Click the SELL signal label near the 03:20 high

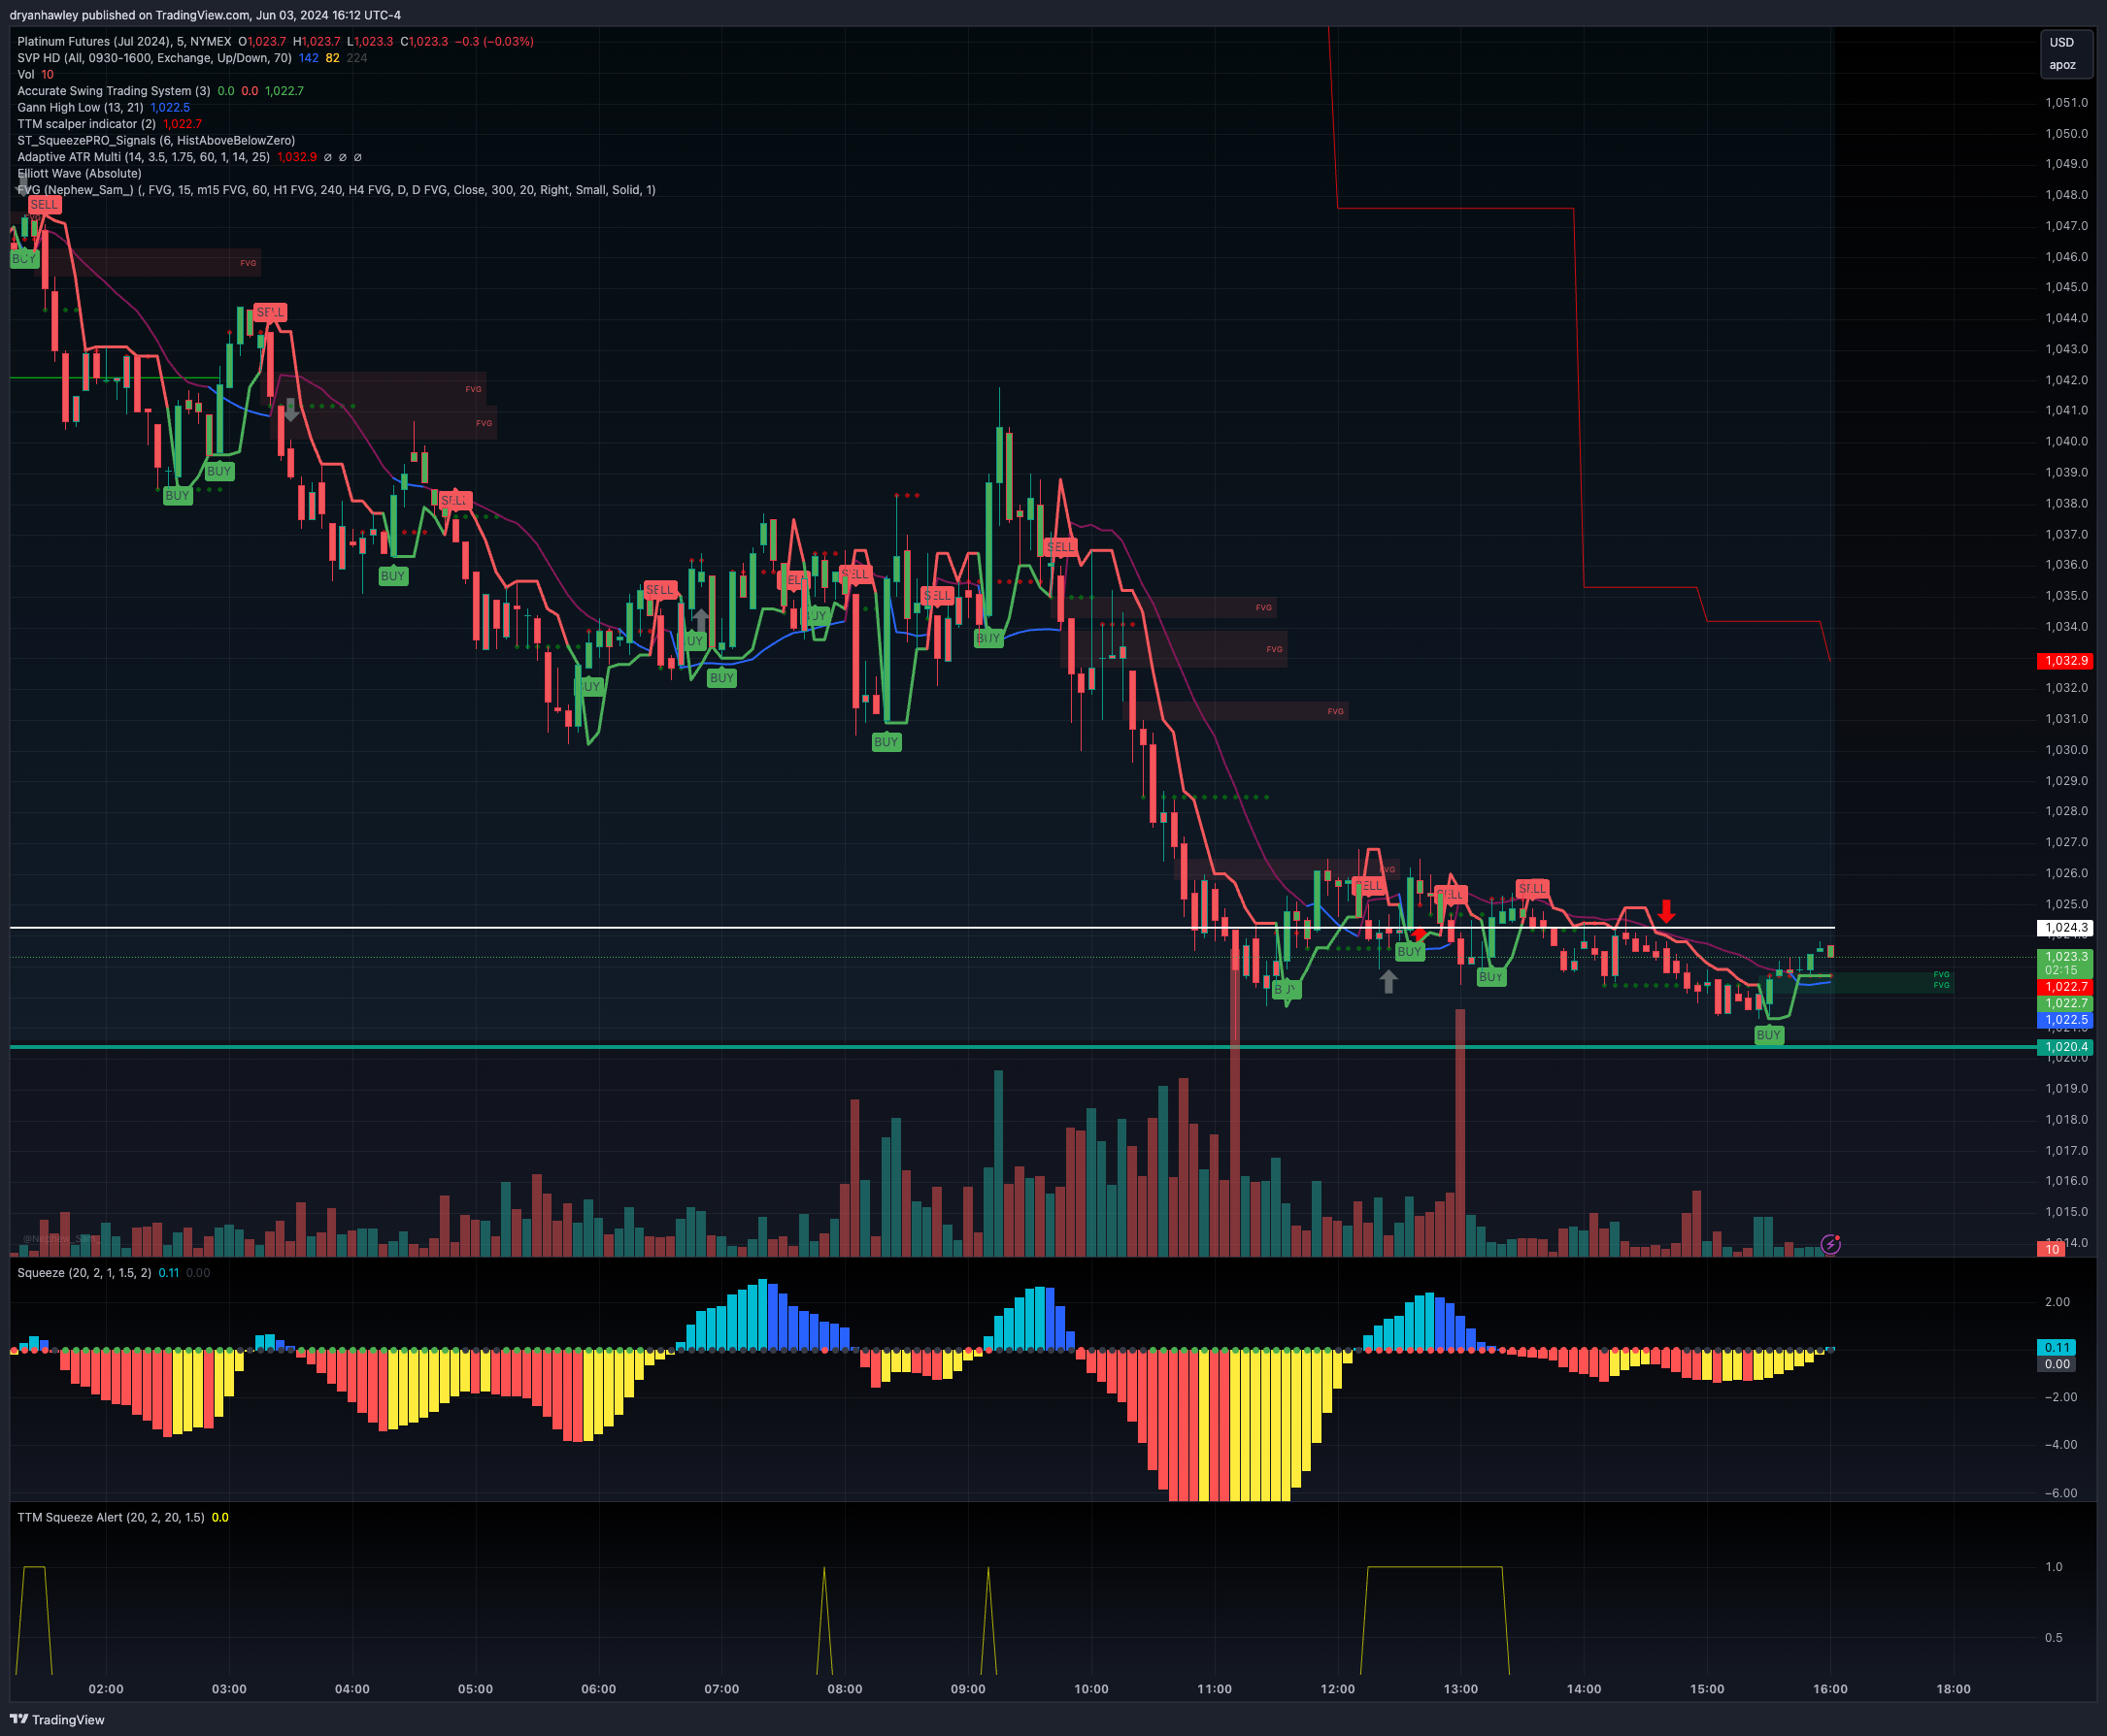click(270, 312)
